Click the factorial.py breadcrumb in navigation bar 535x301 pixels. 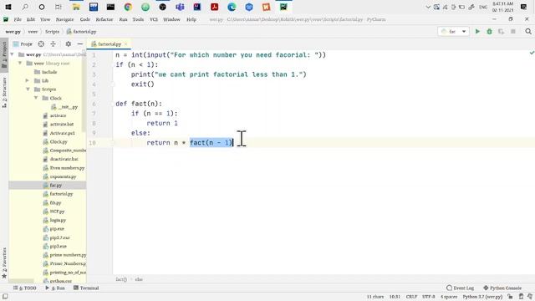coord(82,32)
